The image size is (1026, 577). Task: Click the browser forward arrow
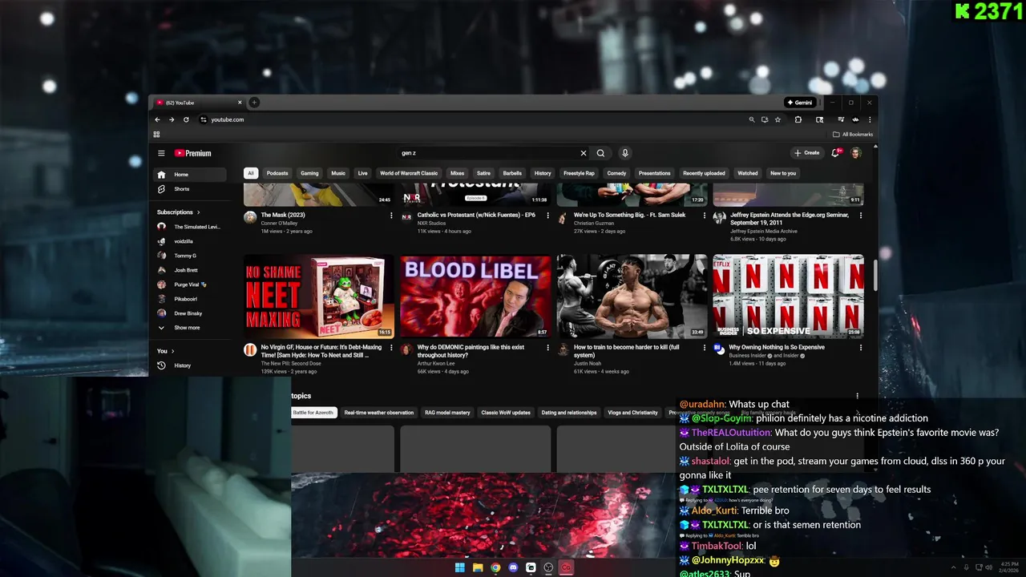pyautogui.click(x=172, y=119)
